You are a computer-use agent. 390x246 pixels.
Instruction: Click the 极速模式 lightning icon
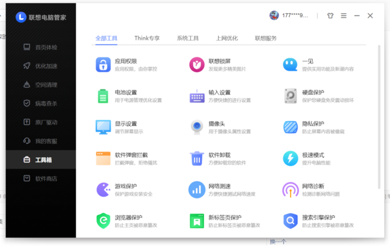(290, 158)
